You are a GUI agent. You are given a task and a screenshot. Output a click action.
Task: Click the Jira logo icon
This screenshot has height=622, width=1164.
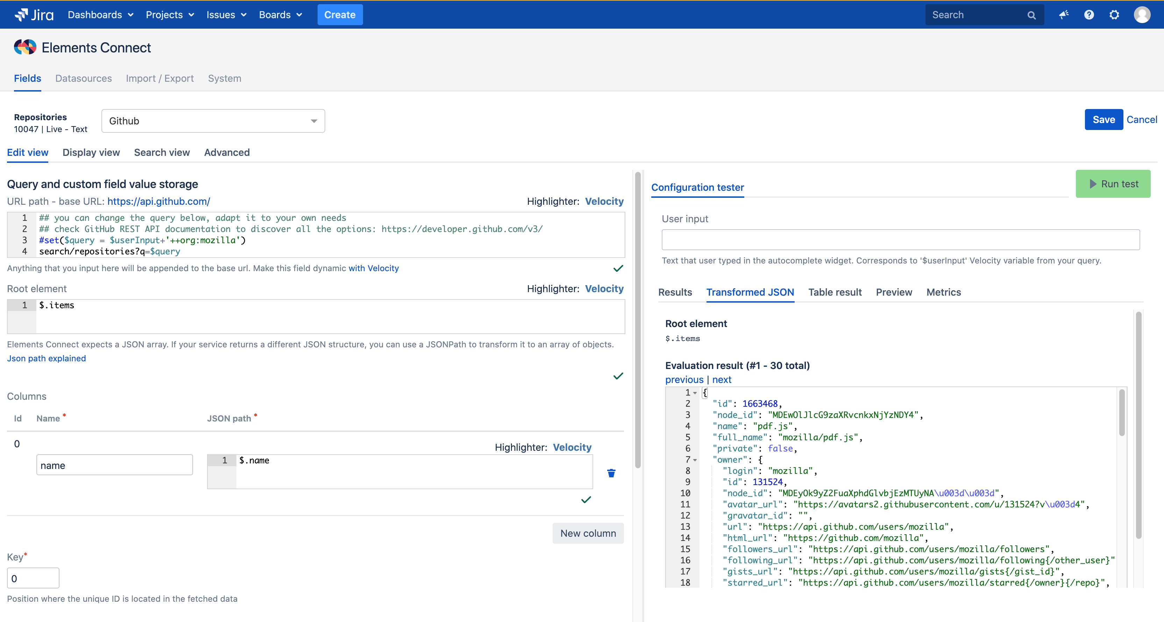point(21,14)
